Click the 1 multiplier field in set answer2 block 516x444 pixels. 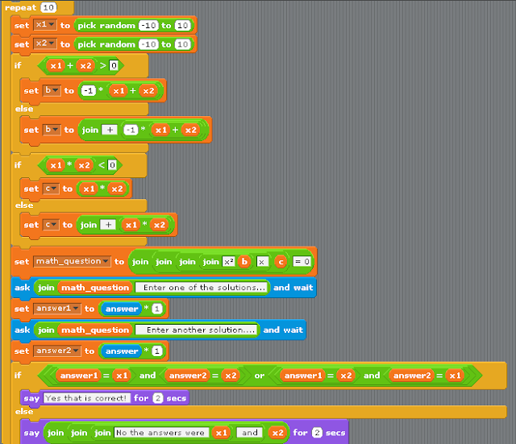click(157, 351)
